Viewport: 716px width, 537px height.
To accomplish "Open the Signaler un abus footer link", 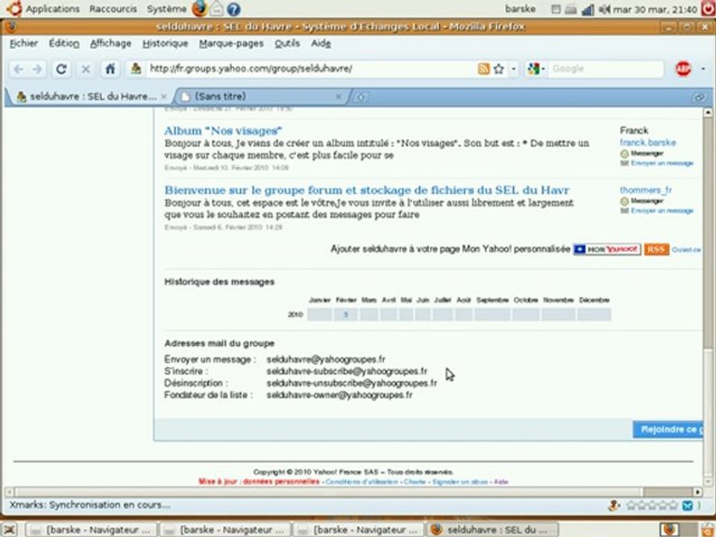I will pyautogui.click(x=460, y=482).
